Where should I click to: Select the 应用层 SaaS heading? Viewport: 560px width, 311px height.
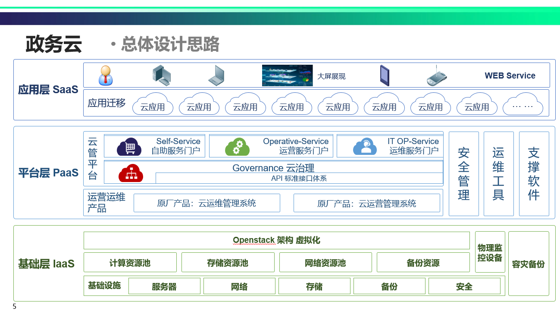tap(48, 90)
